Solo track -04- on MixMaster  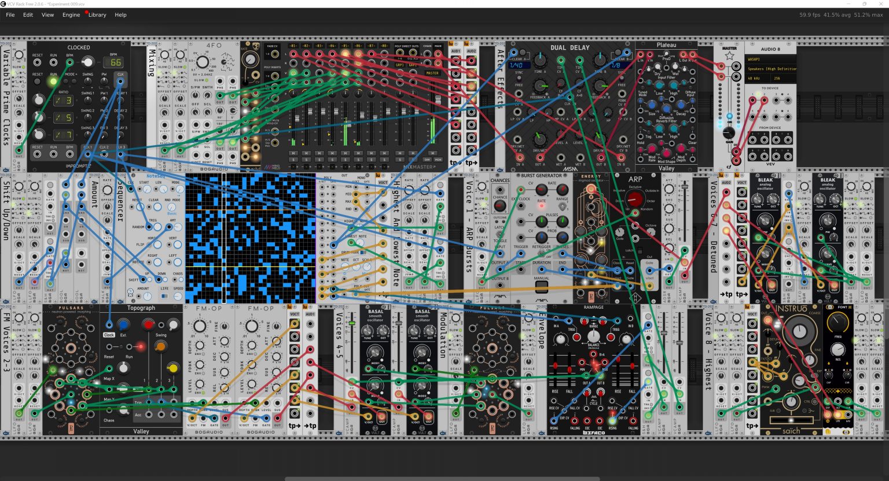click(x=332, y=160)
